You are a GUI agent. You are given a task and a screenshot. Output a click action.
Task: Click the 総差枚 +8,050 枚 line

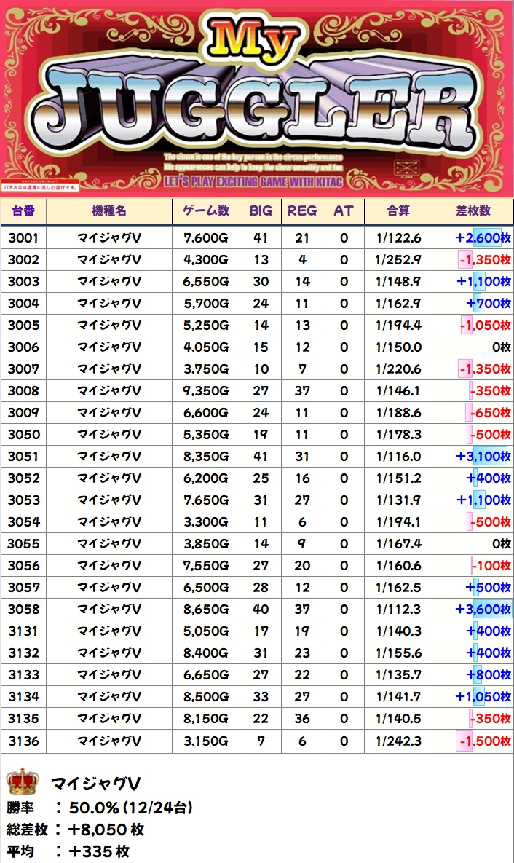pyautogui.click(x=76, y=829)
